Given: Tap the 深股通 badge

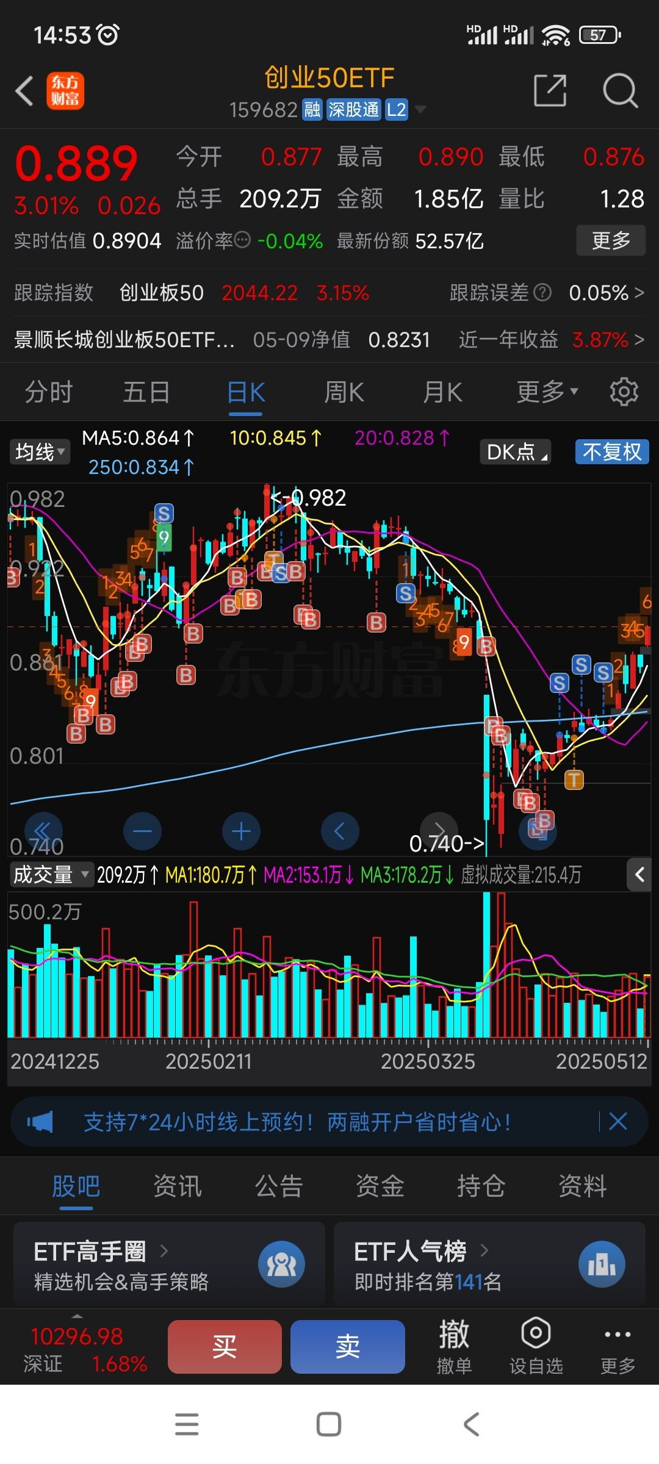Looking at the screenshot, I should [353, 110].
